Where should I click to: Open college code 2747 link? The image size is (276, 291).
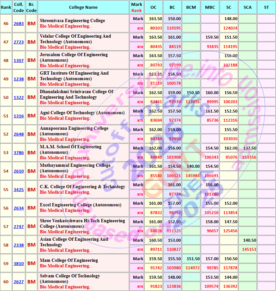point(19,226)
